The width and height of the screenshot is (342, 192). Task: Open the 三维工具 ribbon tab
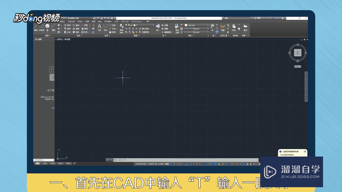[x=71, y=22]
